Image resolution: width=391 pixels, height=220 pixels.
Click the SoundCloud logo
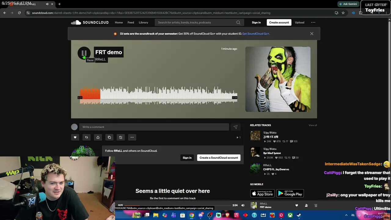tap(90, 22)
